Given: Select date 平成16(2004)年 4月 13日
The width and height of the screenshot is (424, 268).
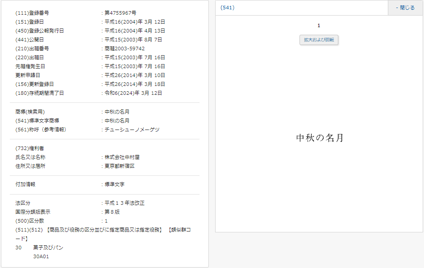Looking at the screenshot, I should click(135, 31).
